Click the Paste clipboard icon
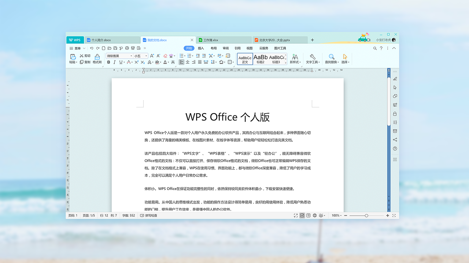Screen dimensions: 469x263 (73, 57)
